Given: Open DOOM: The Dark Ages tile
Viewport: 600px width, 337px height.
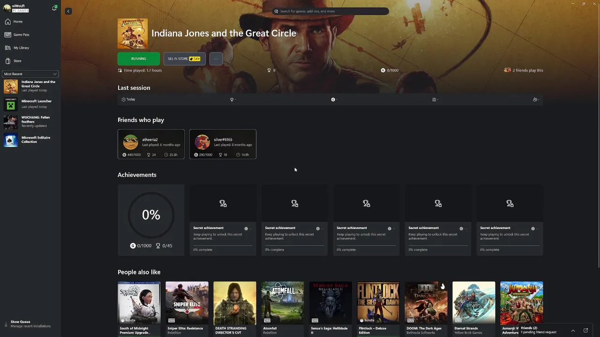Looking at the screenshot, I should click(x=426, y=308).
